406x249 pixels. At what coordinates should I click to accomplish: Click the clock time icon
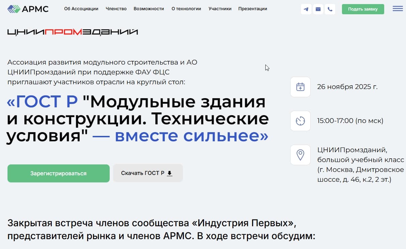300,121
